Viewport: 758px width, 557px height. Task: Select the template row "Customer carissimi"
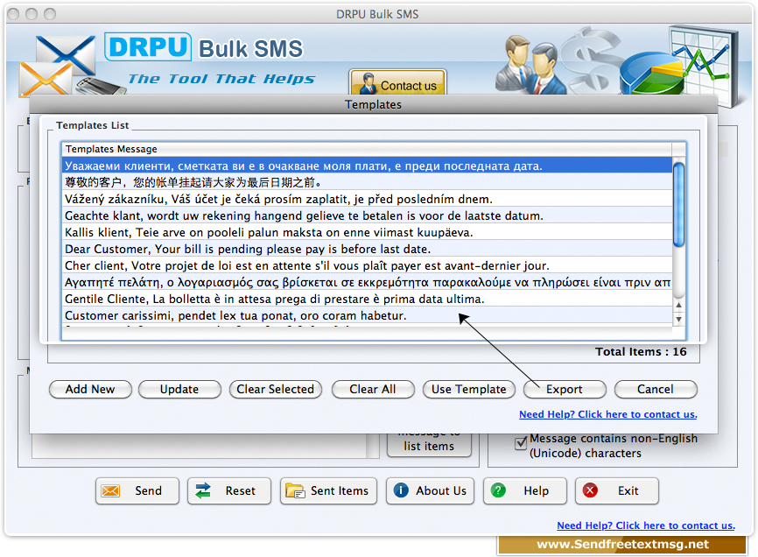[x=367, y=316]
